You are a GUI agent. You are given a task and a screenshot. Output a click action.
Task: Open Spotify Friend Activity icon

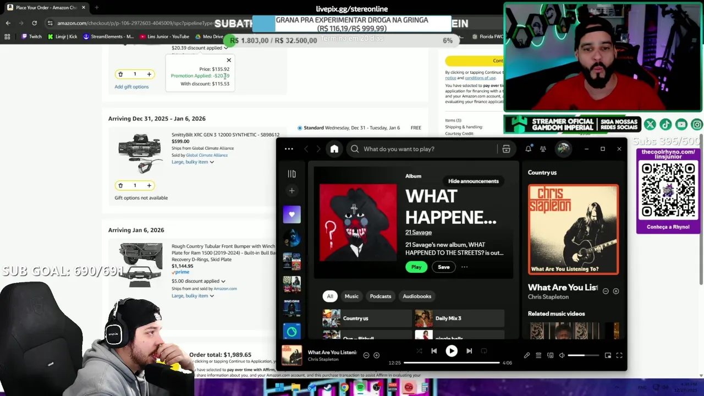543,149
